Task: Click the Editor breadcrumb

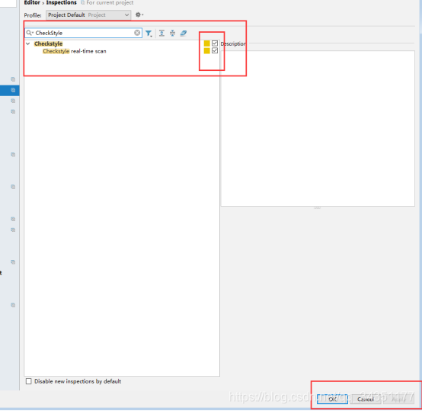Action: tap(32, 3)
